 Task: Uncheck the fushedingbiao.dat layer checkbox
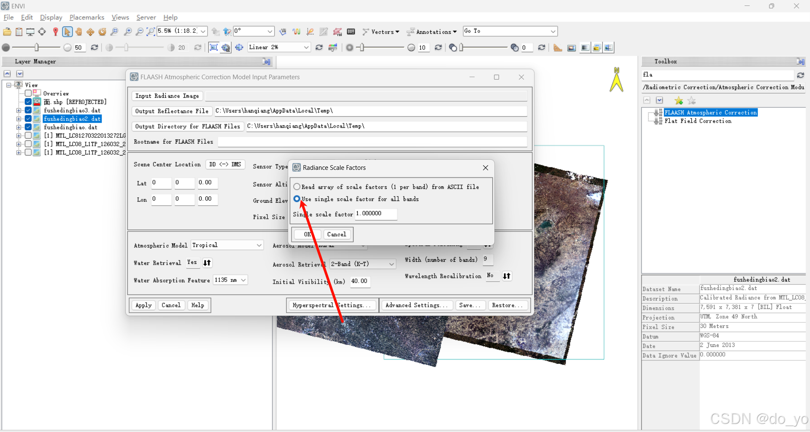click(28, 127)
